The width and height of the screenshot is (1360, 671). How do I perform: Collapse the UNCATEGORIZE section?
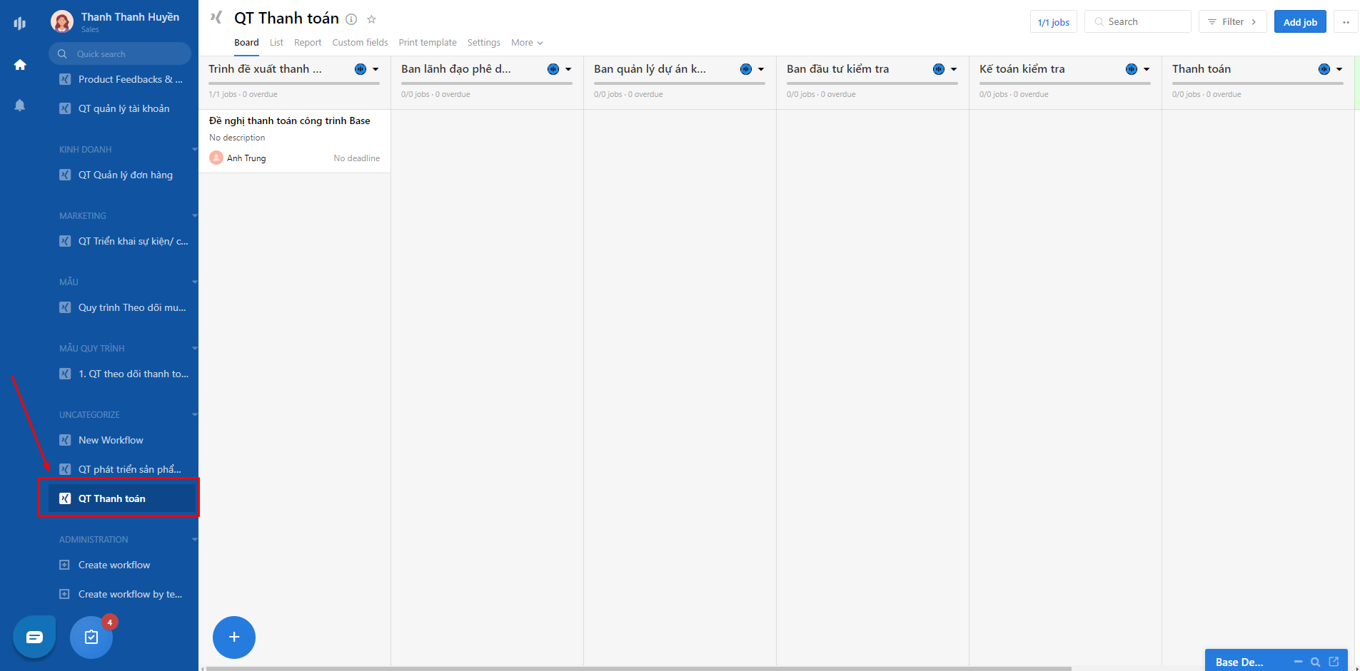click(x=194, y=415)
